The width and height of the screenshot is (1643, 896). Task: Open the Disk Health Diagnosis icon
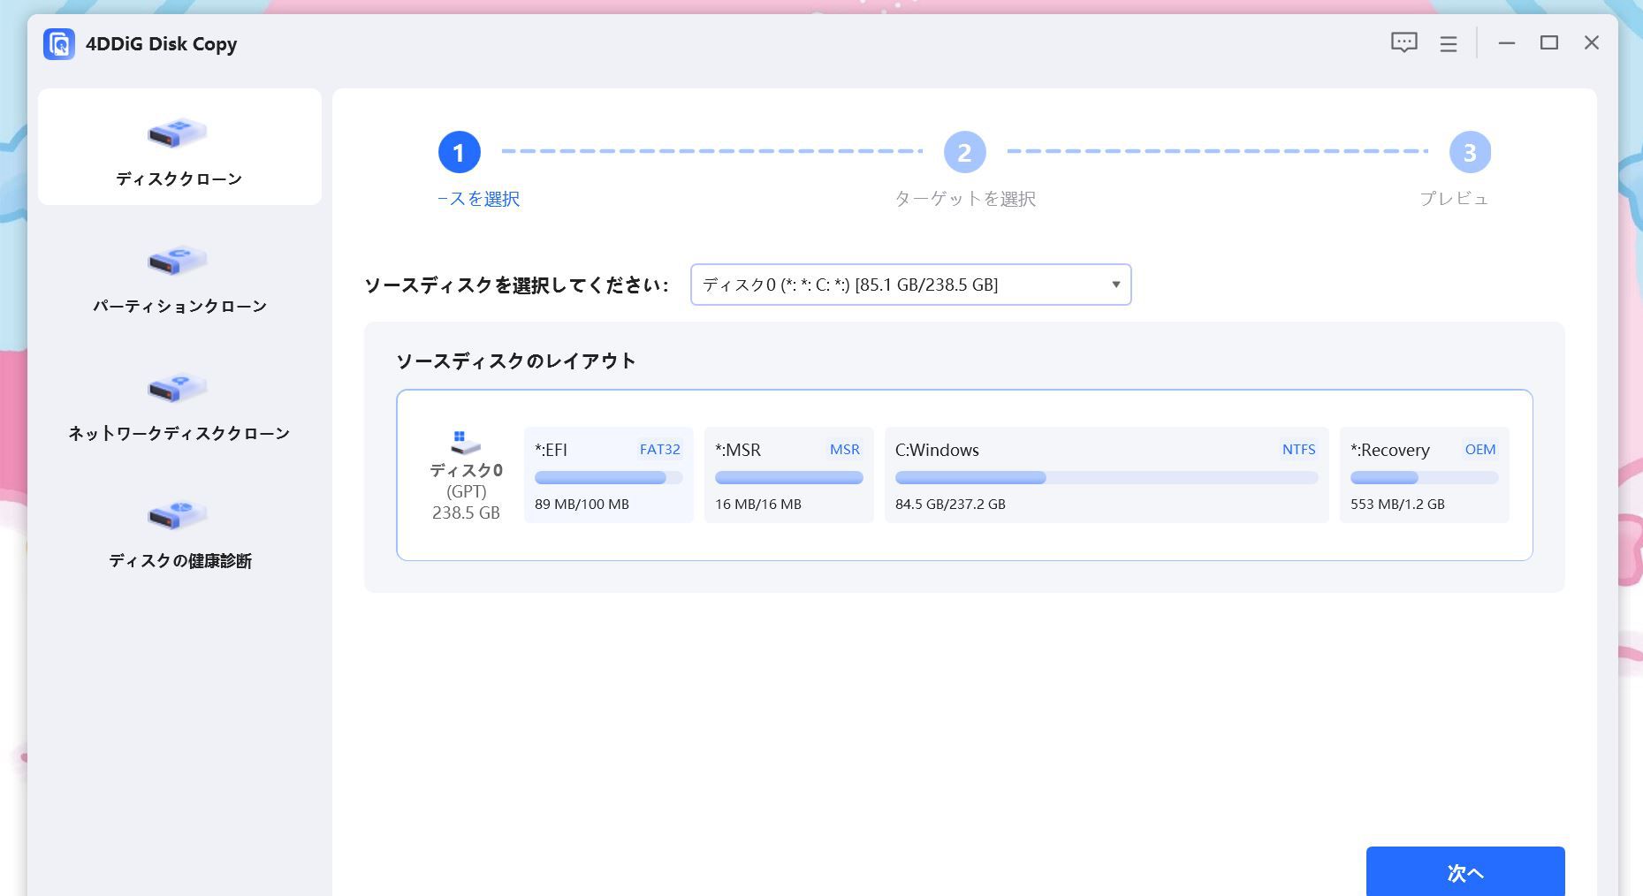tap(179, 515)
